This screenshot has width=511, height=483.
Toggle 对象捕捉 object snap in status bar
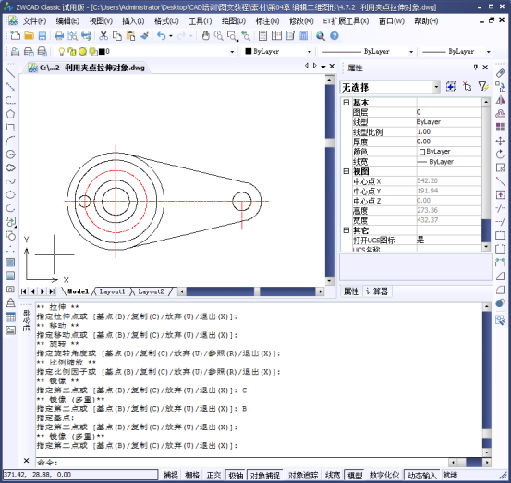pyautogui.click(x=264, y=476)
